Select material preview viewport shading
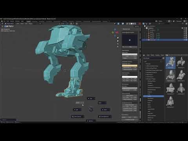The height and width of the screenshot is (141, 188). pyautogui.click(x=134, y=23)
